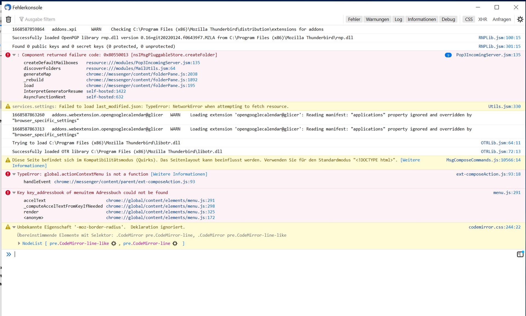Toggle the Fehler filter button

coord(354,19)
